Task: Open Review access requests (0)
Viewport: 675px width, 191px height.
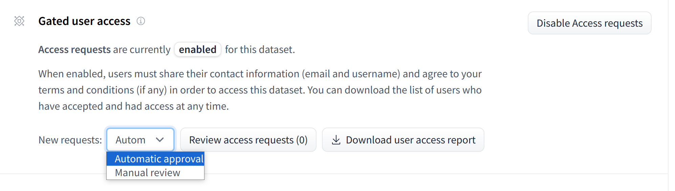Action: click(x=248, y=140)
